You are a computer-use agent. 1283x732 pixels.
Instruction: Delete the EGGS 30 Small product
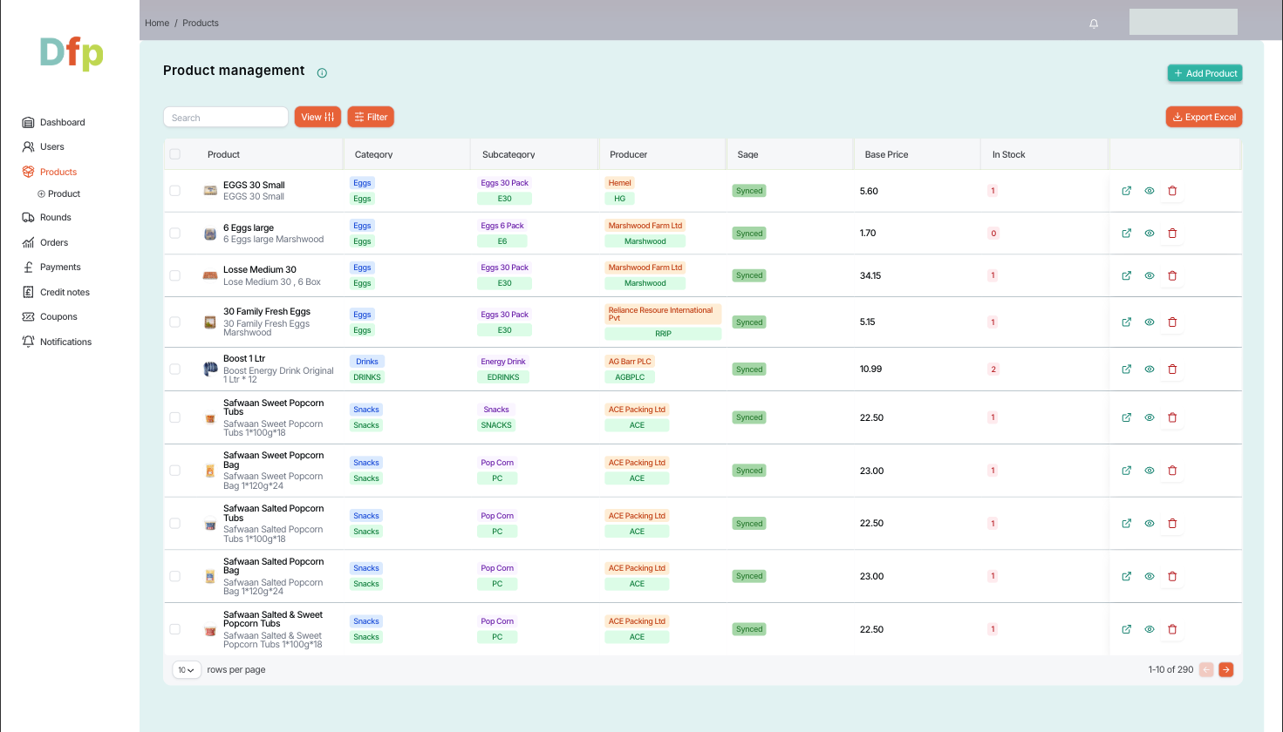[x=1172, y=191]
